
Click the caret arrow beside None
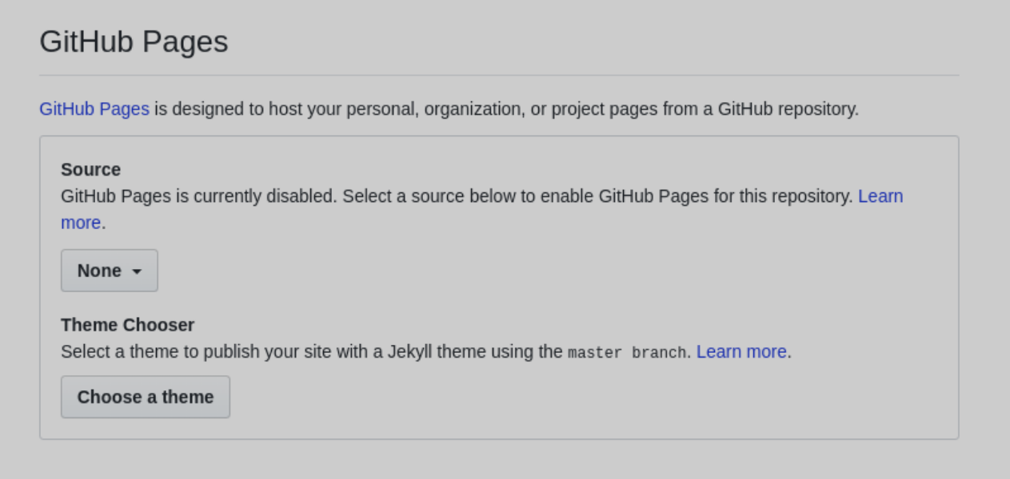(x=137, y=271)
